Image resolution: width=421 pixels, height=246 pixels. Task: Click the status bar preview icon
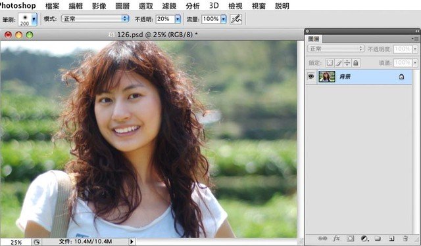[x=36, y=242]
